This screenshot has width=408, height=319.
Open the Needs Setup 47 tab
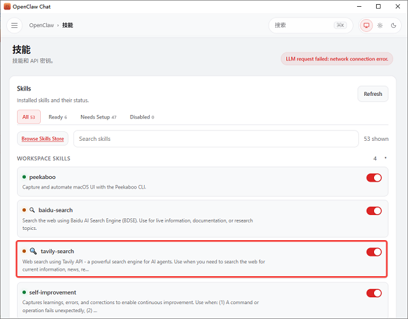coord(99,117)
